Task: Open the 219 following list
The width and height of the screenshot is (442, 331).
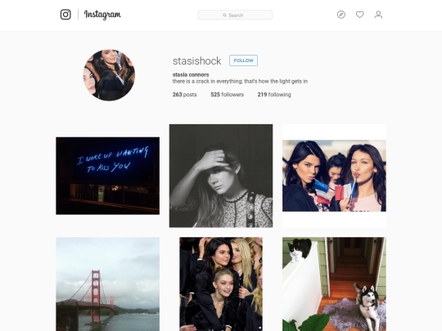Action: [x=274, y=95]
